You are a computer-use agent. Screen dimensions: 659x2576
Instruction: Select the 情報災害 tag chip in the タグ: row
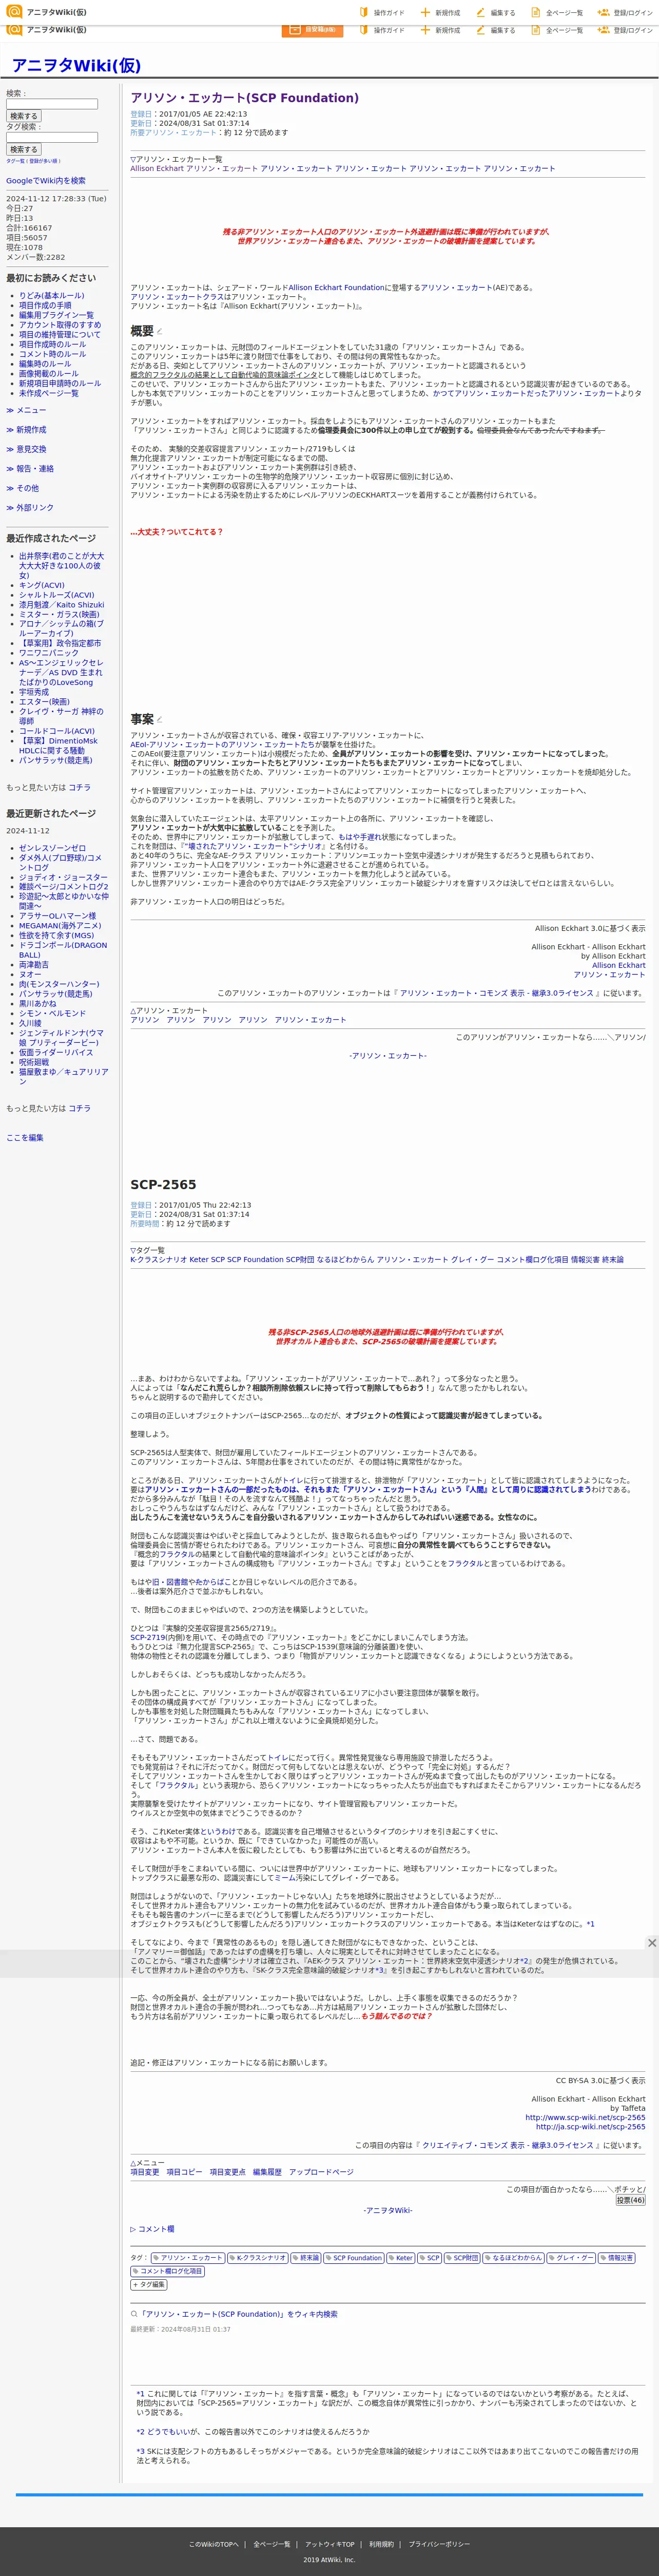tap(616, 2258)
